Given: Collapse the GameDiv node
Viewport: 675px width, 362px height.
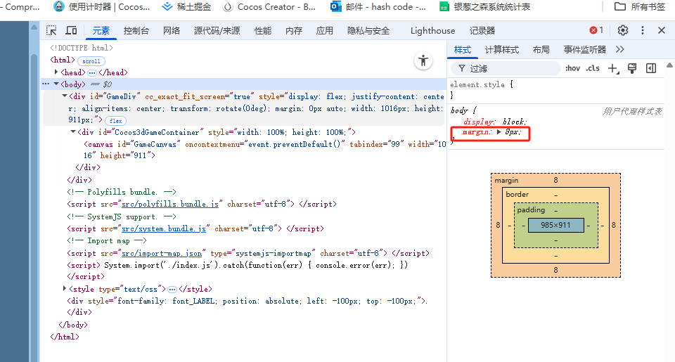Looking at the screenshot, I should pos(65,96).
